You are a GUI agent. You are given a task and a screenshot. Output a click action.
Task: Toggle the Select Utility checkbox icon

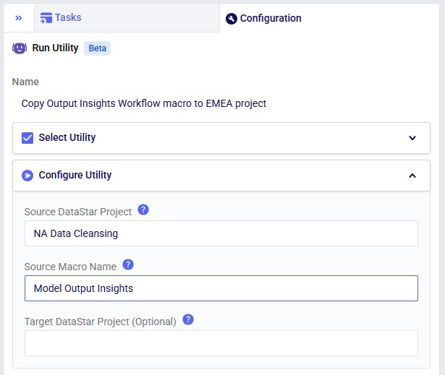tap(27, 138)
